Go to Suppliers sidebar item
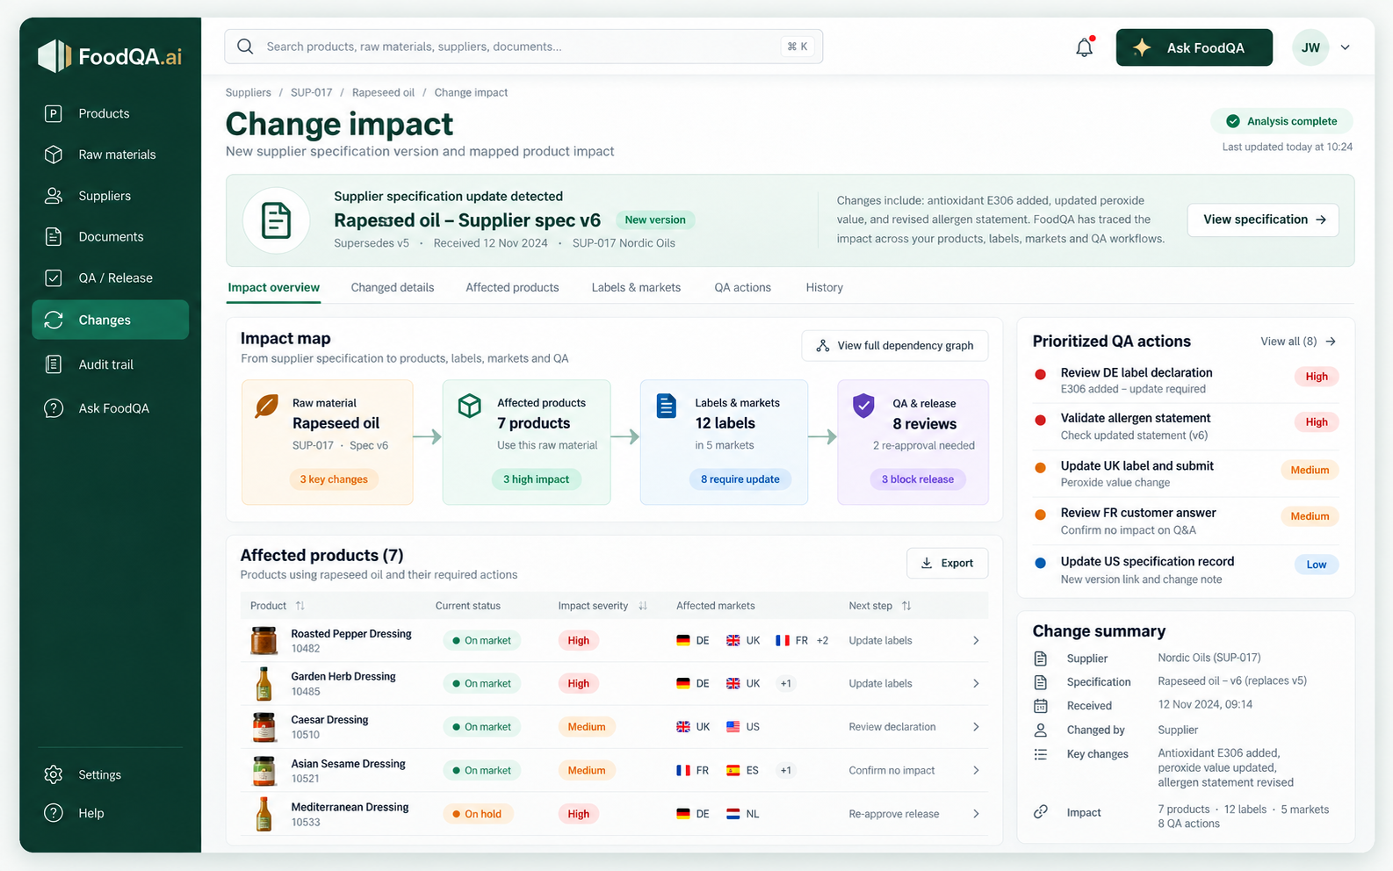1393x871 pixels. tap(111, 196)
